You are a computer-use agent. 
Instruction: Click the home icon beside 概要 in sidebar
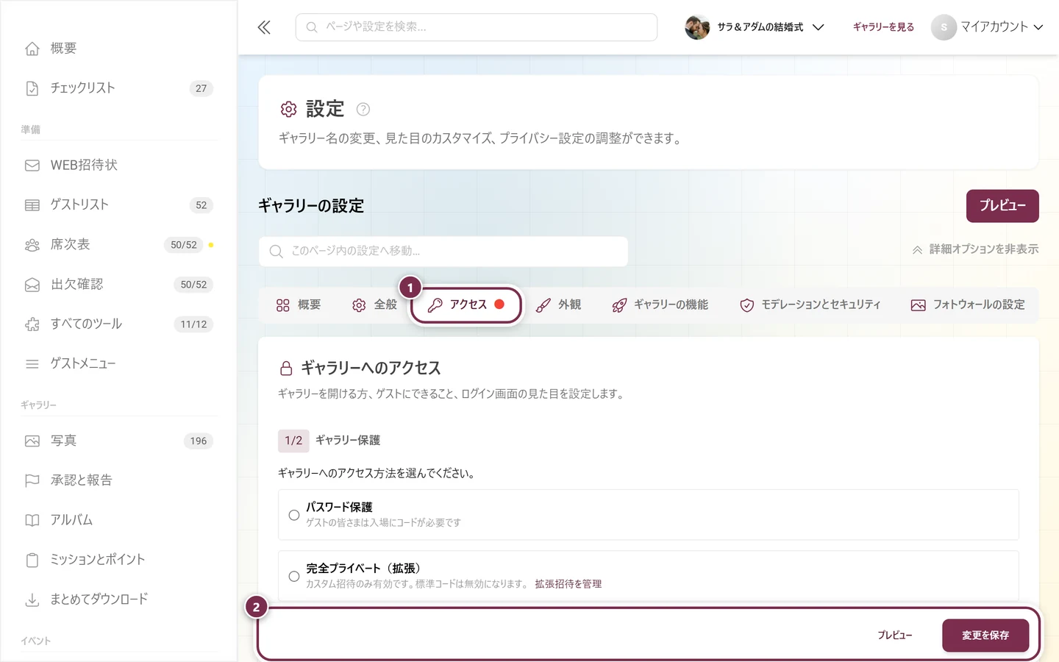click(32, 49)
